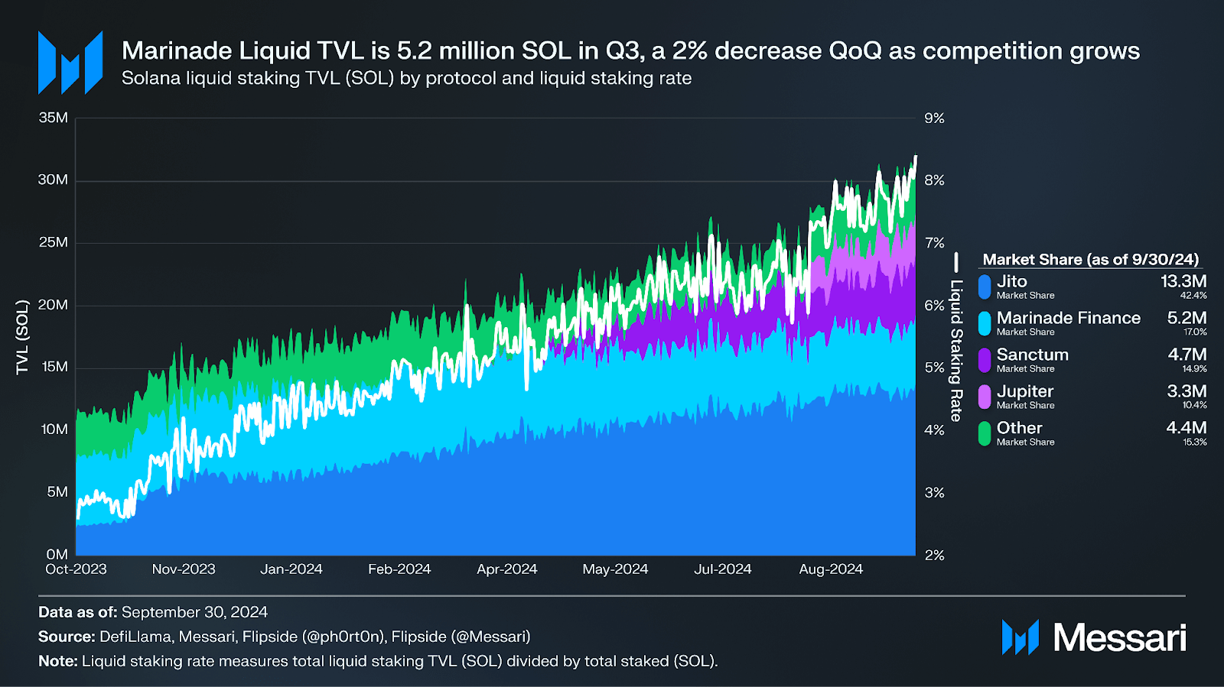Viewport: 1224px width, 687px height.
Task: Select the Marinade Finance legend label
Action: click(1068, 318)
